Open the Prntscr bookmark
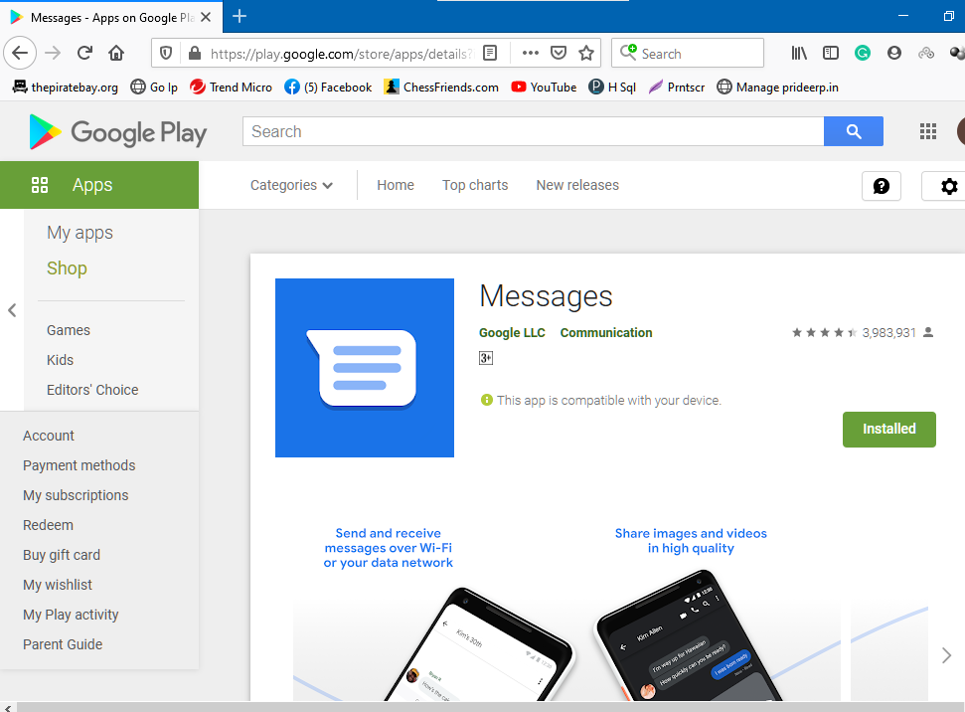This screenshot has width=965, height=712. [x=677, y=87]
